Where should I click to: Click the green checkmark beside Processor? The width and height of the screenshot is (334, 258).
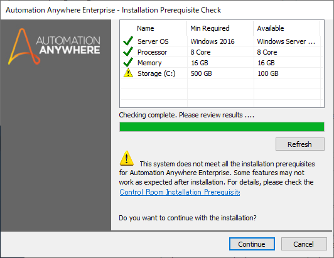128,51
